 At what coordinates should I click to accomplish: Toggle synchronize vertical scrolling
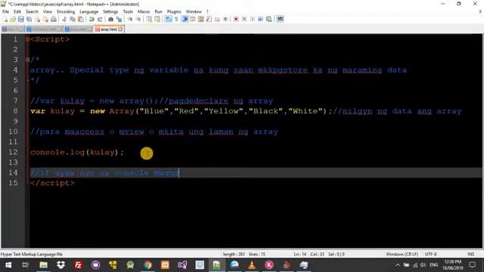click(149, 19)
